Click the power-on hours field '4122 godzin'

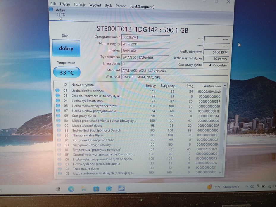coord(216,65)
